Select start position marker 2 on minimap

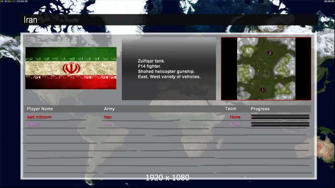coord(270,53)
